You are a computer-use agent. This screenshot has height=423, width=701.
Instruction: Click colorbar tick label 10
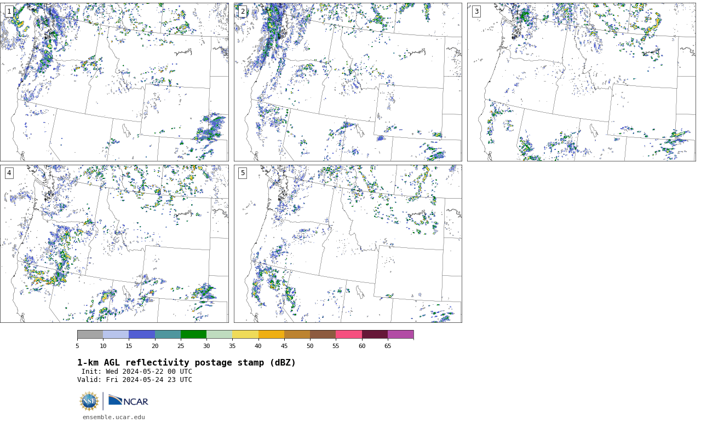(x=103, y=346)
